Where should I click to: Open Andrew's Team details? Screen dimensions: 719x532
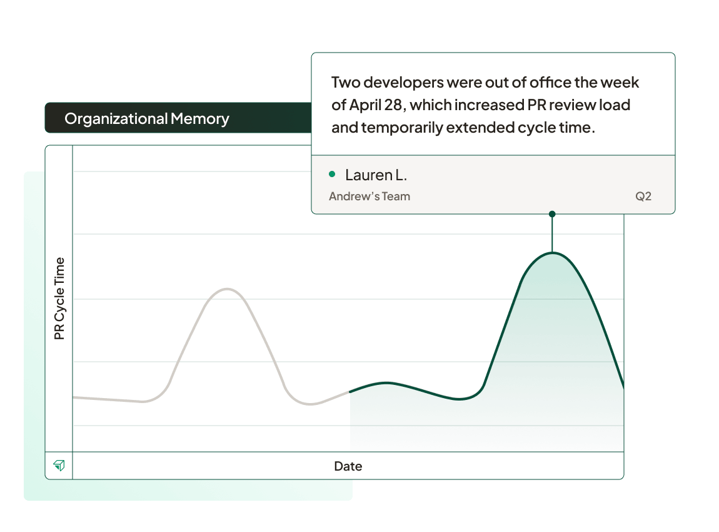pyautogui.click(x=370, y=196)
